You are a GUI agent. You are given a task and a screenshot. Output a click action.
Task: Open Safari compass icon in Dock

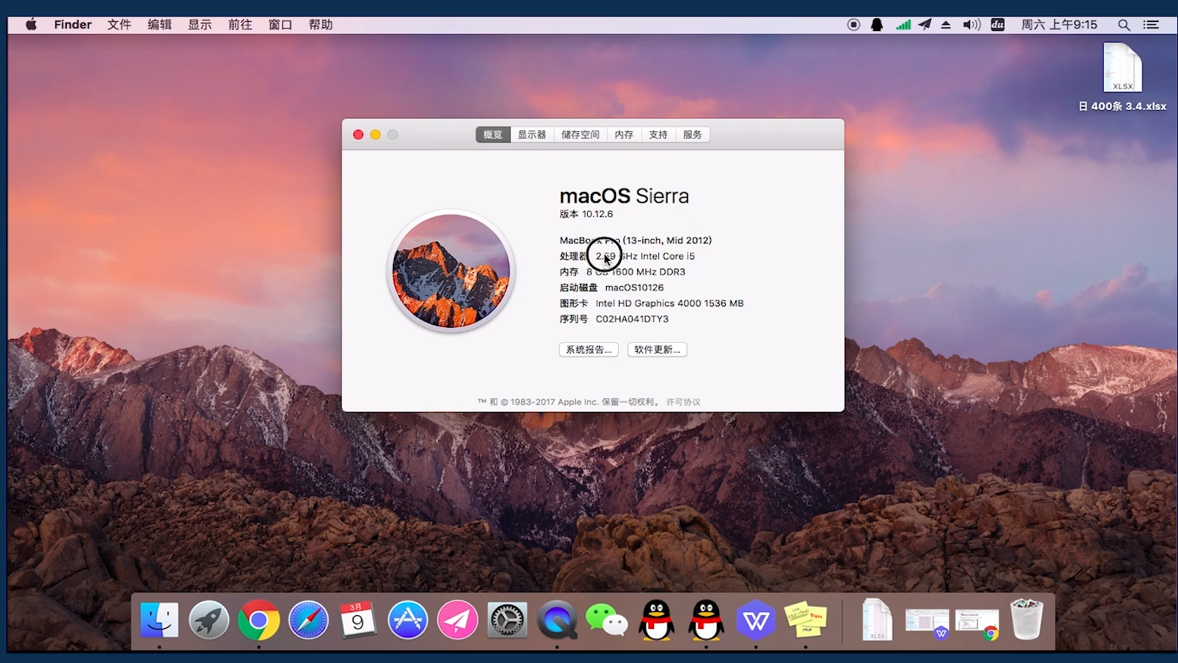[x=309, y=621]
